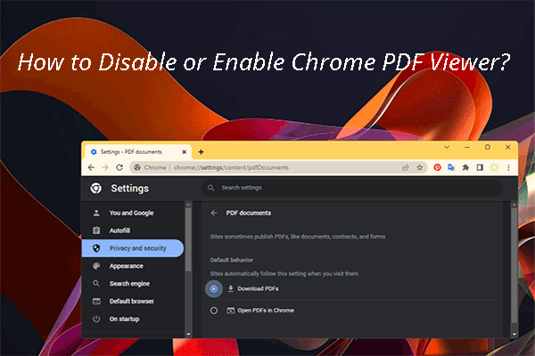
Task: Click the Download PDFs label
Action: 258,289
